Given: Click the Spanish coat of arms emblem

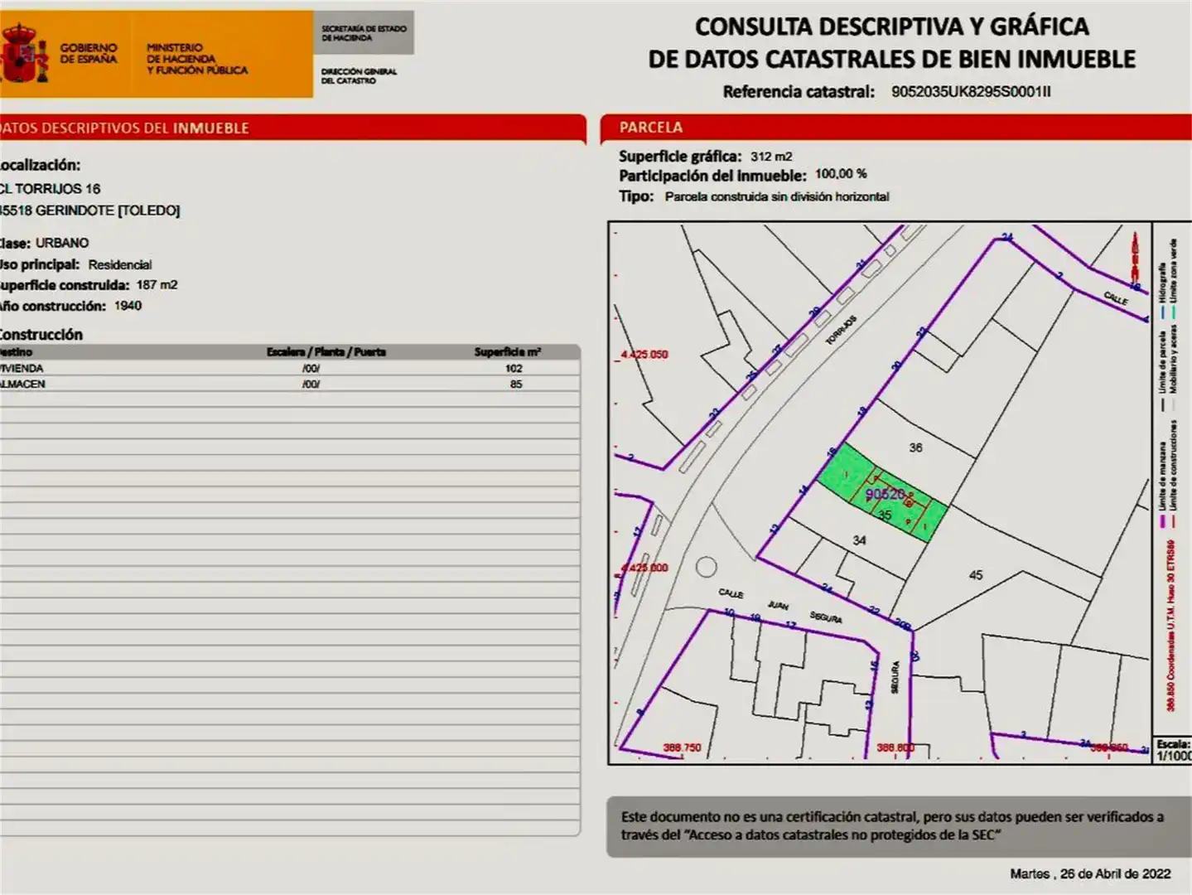Looking at the screenshot, I should [25, 55].
